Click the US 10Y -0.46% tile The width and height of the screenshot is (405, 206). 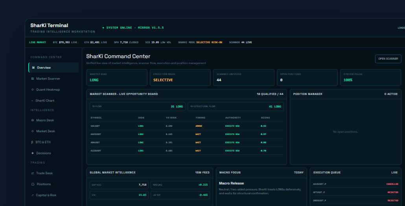(x=180, y=195)
